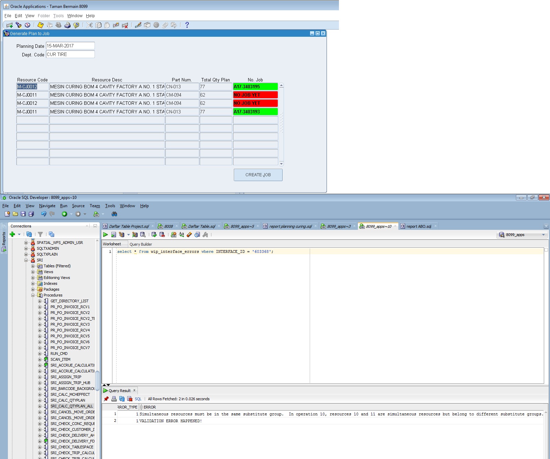Click the Cut scissors icon in Oracle Applications
Image resolution: width=550 pixels, height=459 pixels.
click(x=89, y=25)
